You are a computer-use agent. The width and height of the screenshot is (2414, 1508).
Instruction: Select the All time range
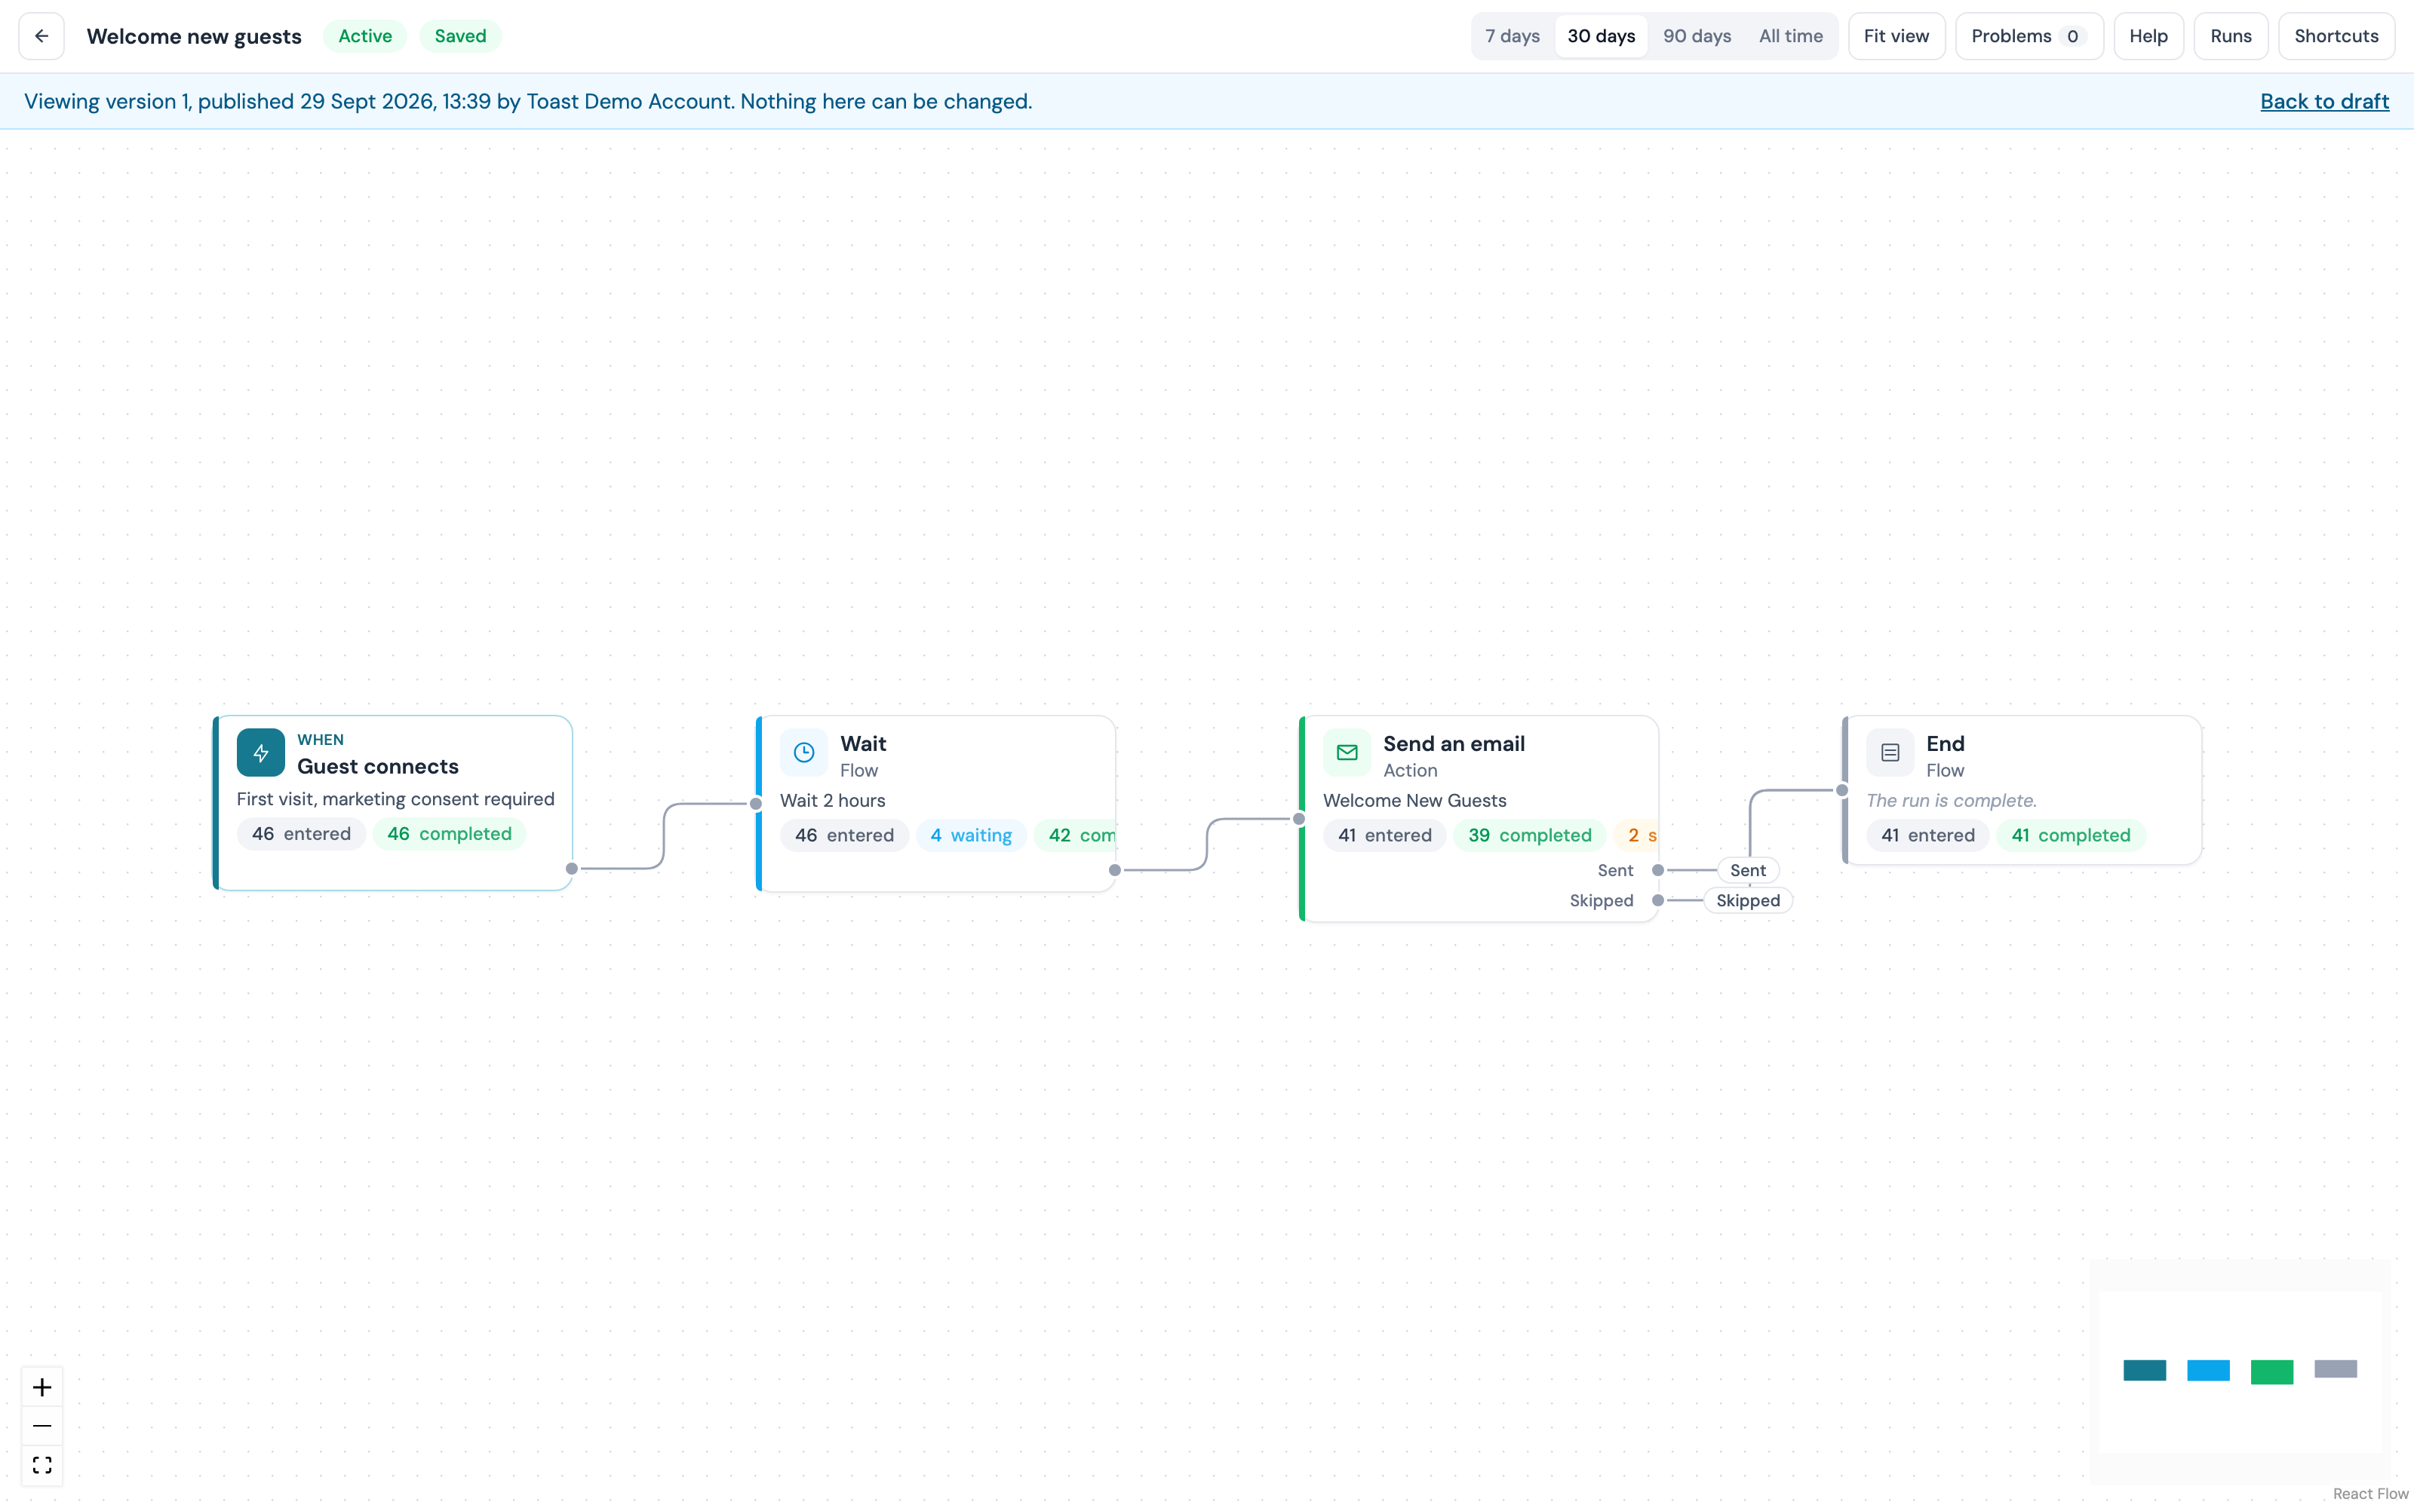point(1791,36)
